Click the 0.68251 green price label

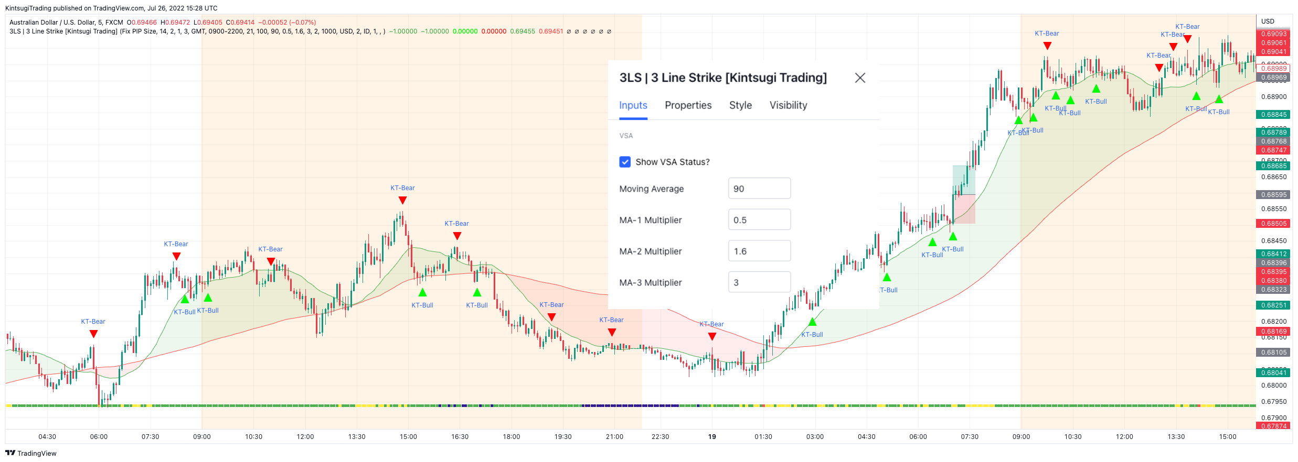pyautogui.click(x=1274, y=305)
